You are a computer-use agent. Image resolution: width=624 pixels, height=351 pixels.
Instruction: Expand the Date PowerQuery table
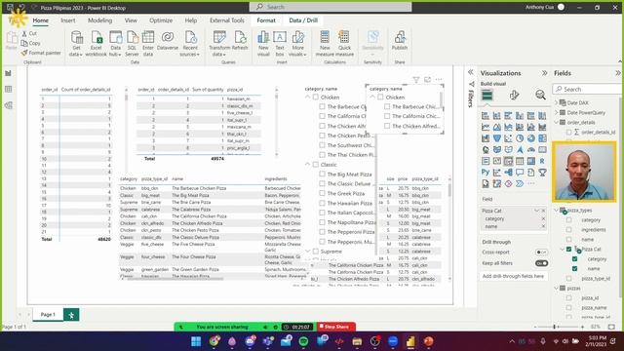[557, 113]
